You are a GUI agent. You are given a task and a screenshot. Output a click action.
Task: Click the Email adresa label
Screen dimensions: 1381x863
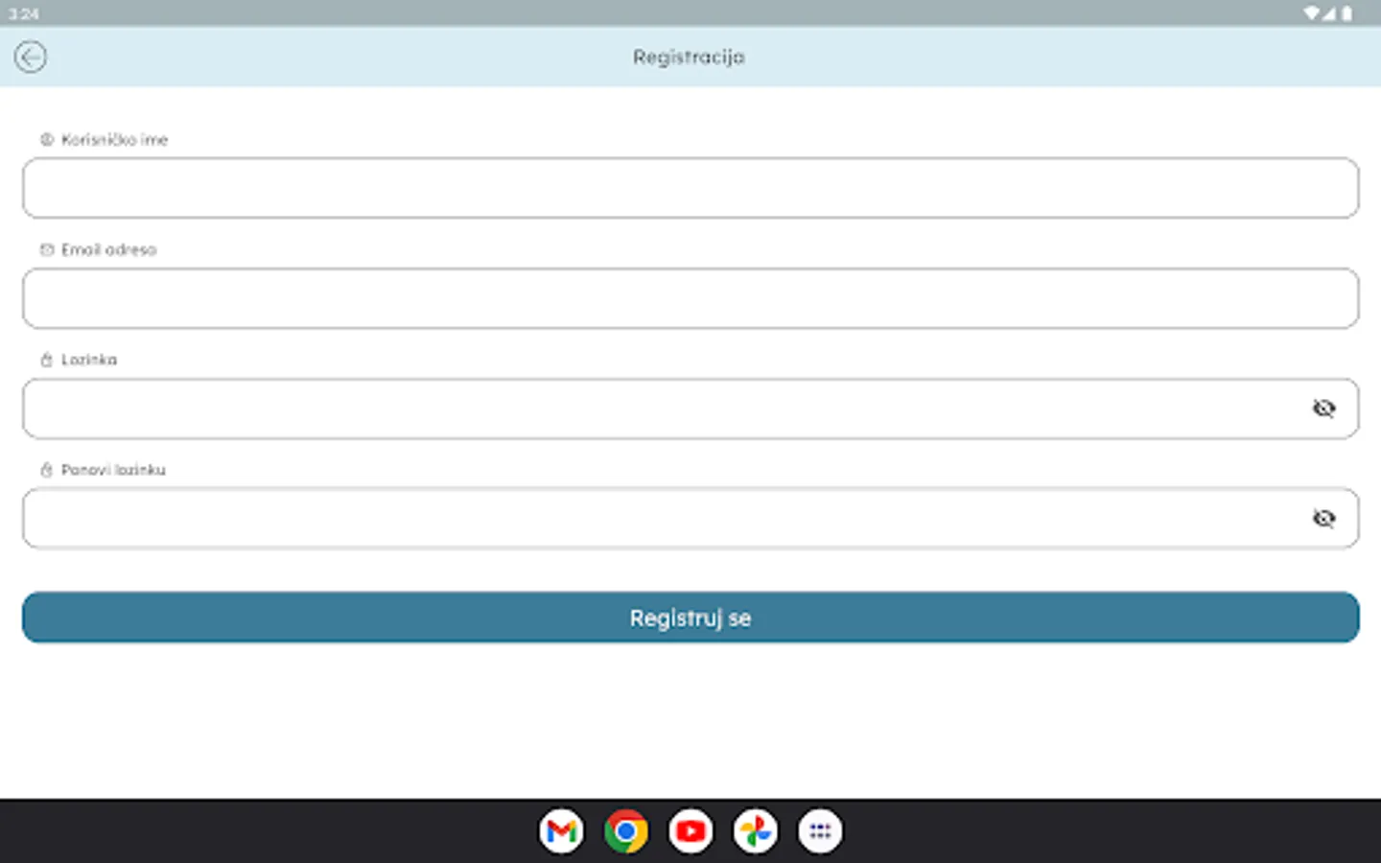(x=108, y=250)
